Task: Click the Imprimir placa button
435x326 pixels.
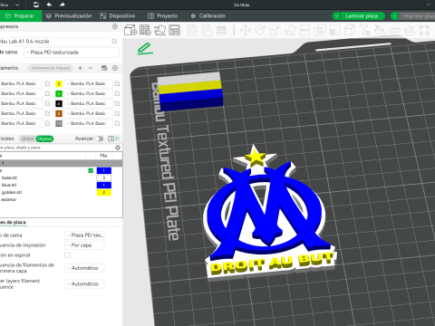Action: (418, 16)
